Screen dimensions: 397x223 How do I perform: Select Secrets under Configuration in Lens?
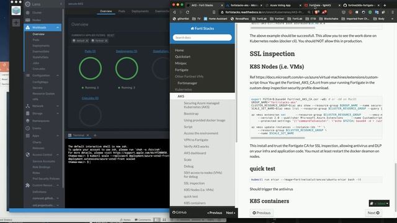click(x=37, y=88)
